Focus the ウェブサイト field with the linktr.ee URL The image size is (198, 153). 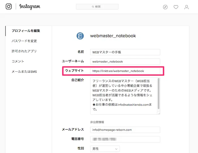pyautogui.click(x=125, y=71)
